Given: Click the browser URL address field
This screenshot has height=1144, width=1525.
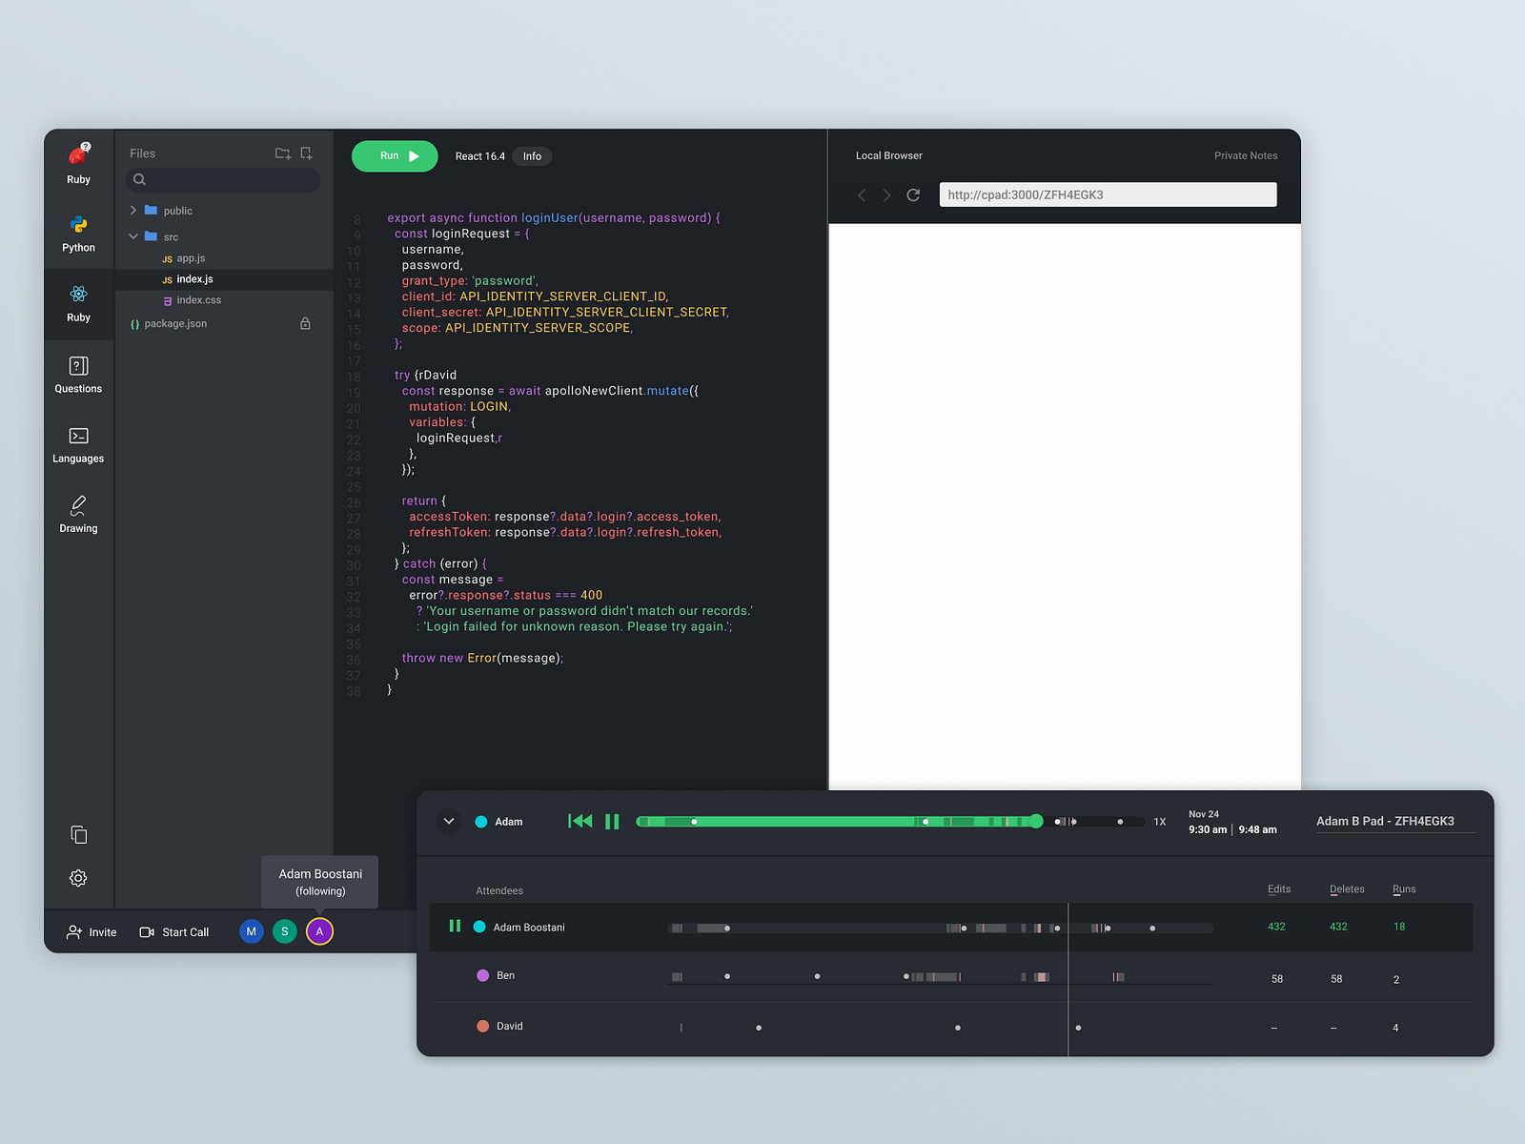Looking at the screenshot, I should pyautogui.click(x=1108, y=194).
